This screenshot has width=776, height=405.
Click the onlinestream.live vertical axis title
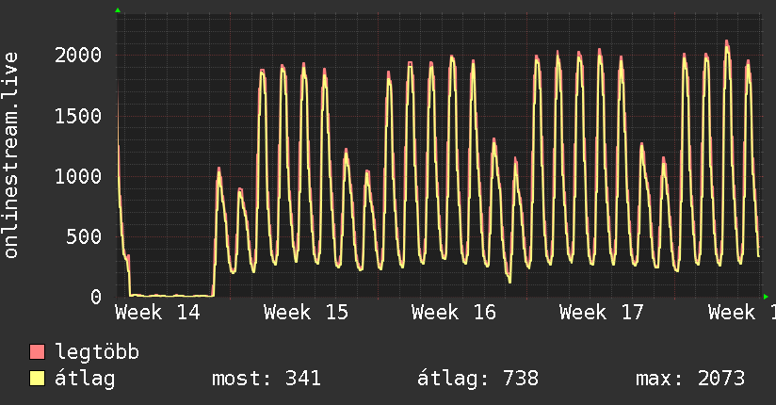(11, 155)
